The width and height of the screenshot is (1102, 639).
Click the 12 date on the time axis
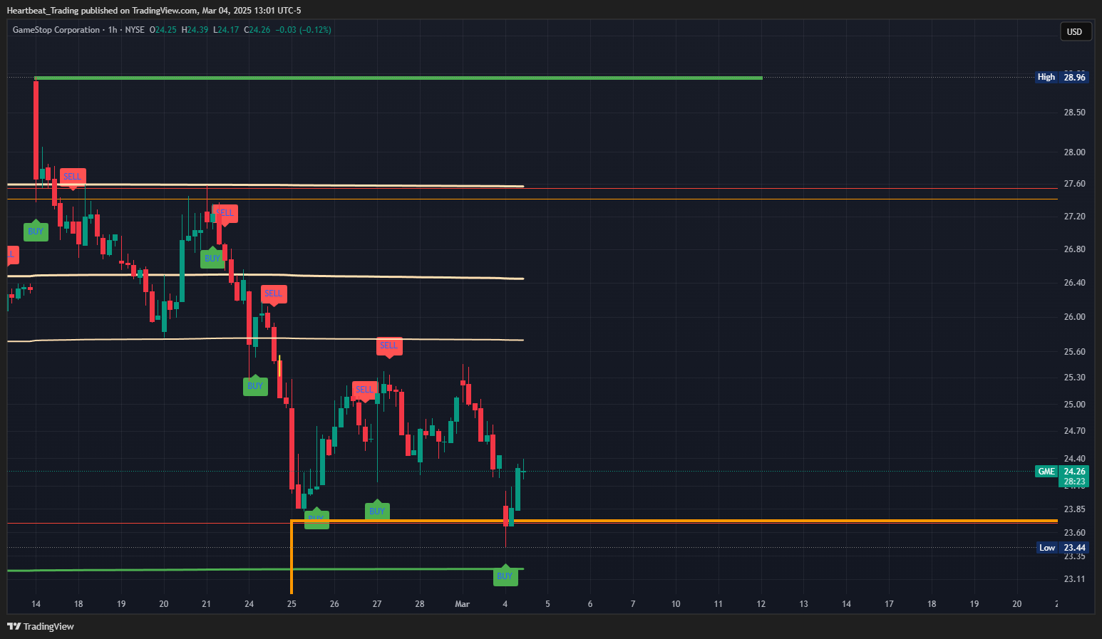coord(761,604)
